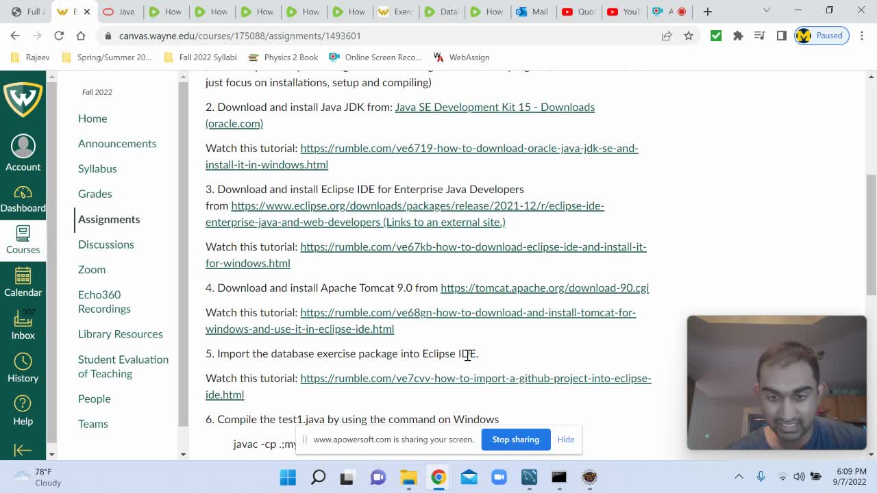Viewport: 877px width, 493px height.
Task: Bookmark this page with the star icon
Action: 689,36
